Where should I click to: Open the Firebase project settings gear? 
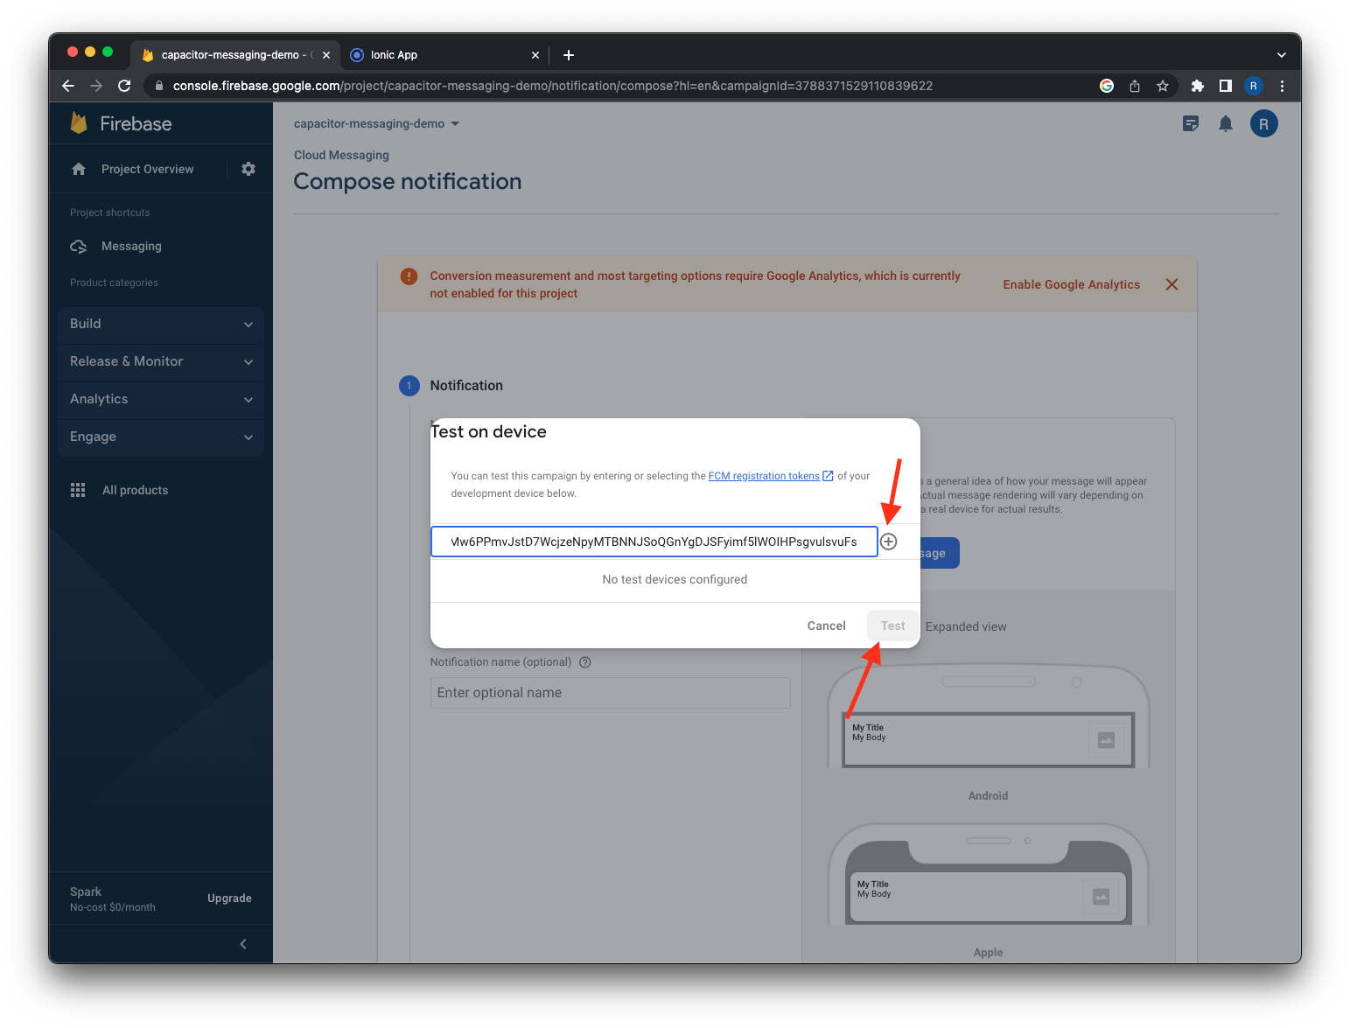click(248, 168)
